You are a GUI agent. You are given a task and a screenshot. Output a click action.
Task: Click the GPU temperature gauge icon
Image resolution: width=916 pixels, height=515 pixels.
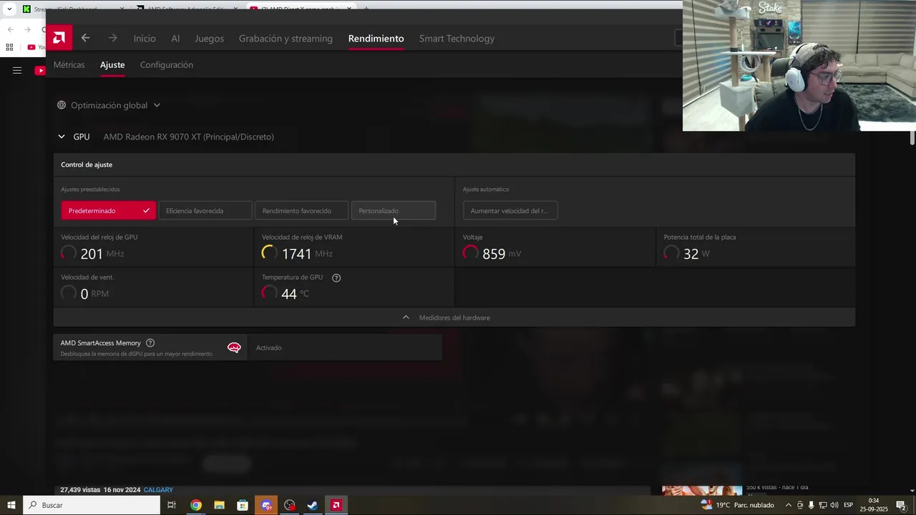(x=270, y=293)
